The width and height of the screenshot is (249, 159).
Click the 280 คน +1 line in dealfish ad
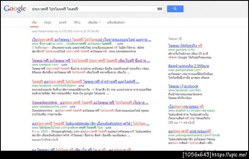[181, 123]
